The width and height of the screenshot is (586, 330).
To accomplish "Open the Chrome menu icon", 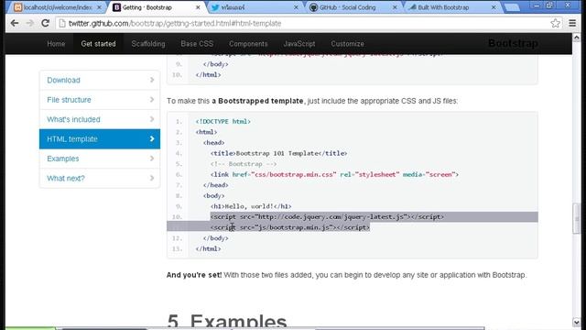I will [572, 23].
